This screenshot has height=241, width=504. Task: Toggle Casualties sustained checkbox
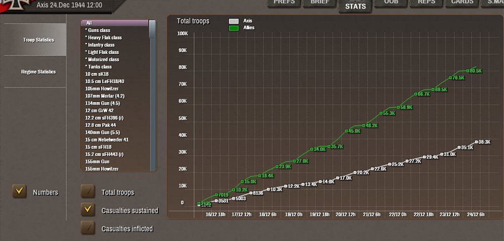88,210
